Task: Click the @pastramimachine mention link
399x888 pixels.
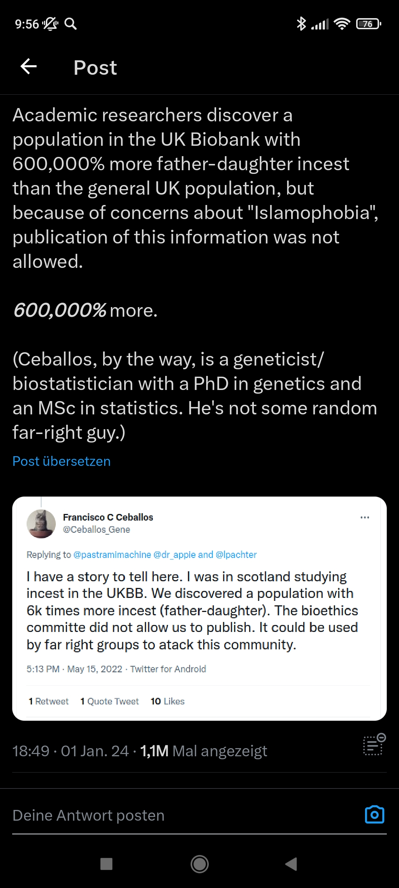Action: 112,555
